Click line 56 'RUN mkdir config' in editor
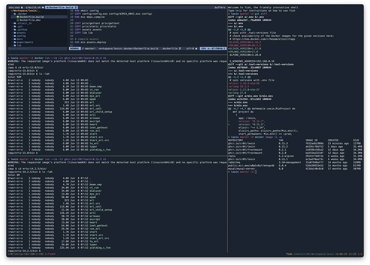The height and width of the screenshot is (265, 370). (x=86, y=11)
